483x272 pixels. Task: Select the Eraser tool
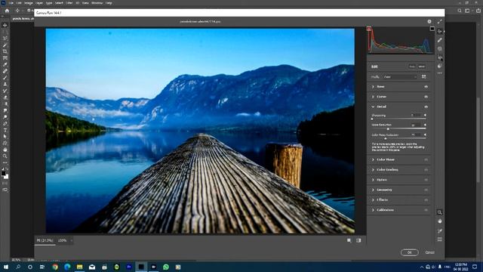(5, 97)
